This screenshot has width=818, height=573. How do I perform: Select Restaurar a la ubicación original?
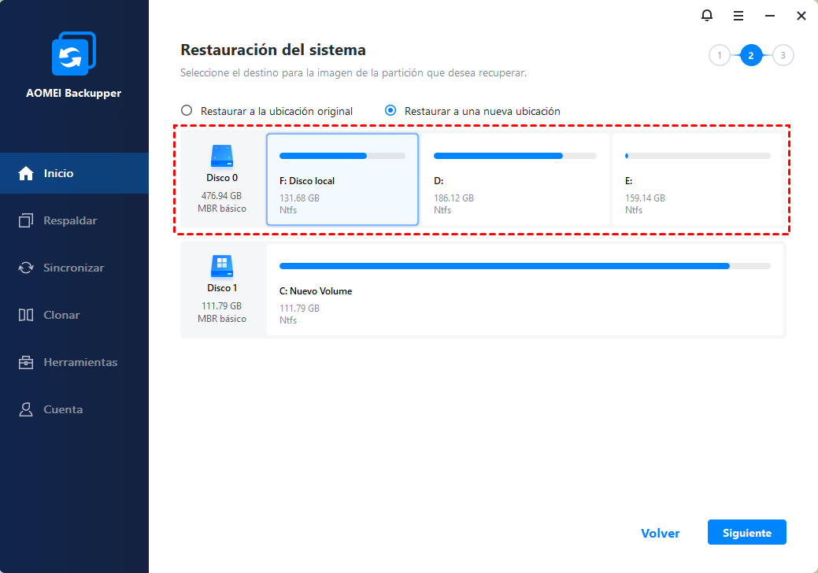click(x=267, y=111)
